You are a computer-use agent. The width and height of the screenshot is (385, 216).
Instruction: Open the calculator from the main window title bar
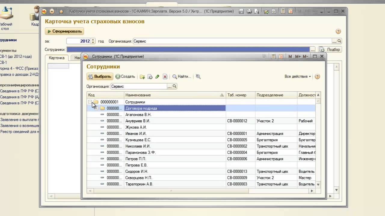click(283, 11)
